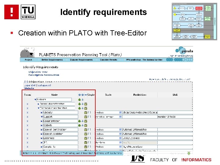
Task: Open the Consider Results menu
Action: click(x=108, y=60)
